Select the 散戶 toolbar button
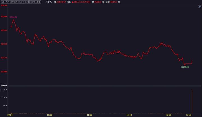The width and height of the screenshot is (202, 117). [x=12, y=2]
